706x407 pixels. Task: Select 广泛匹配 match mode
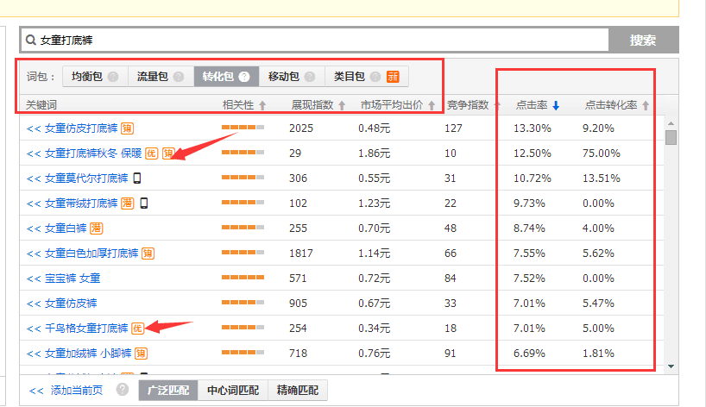point(168,390)
